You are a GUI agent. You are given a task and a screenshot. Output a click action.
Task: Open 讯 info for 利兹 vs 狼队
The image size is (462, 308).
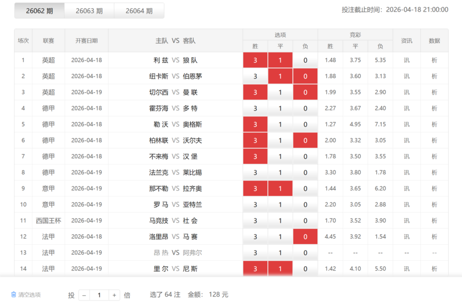[406, 61]
